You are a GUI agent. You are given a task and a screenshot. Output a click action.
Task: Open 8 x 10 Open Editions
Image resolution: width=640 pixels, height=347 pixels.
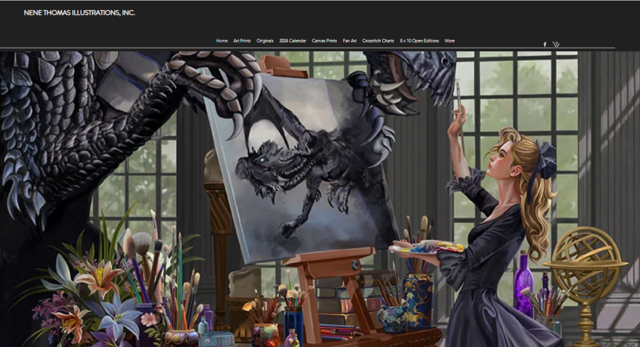point(419,41)
